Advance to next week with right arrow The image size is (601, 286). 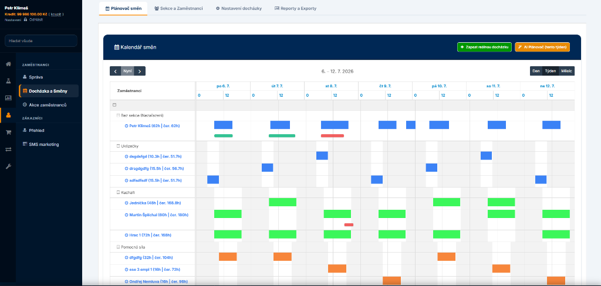pyautogui.click(x=140, y=71)
